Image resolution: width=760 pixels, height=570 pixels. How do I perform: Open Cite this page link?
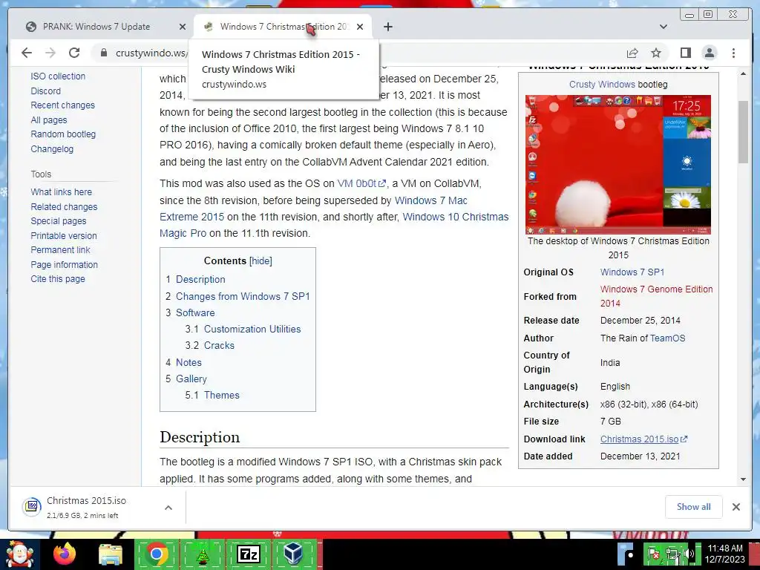(58, 279)
